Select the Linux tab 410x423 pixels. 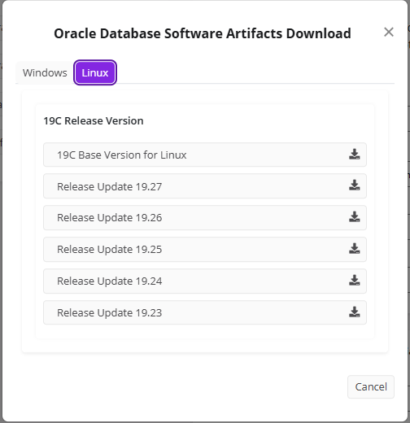(95, 72)
